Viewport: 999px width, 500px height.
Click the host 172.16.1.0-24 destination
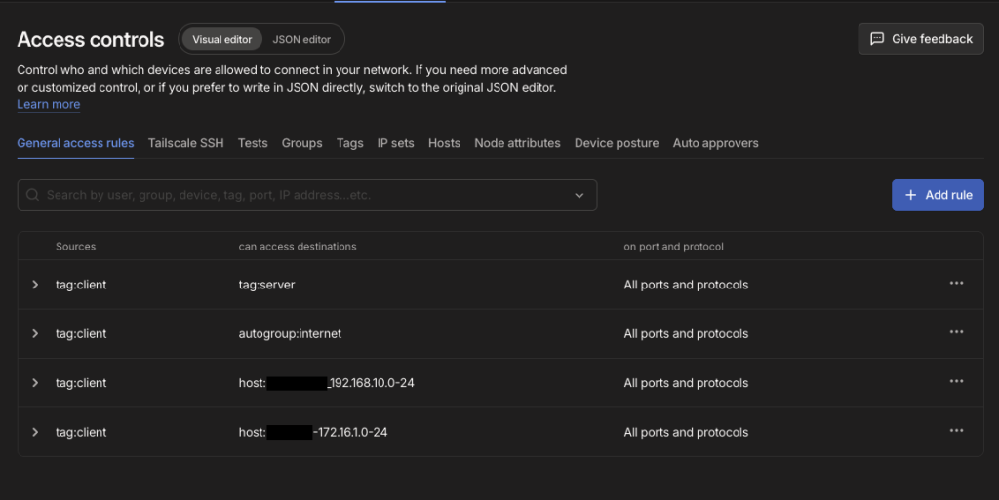coord(313,432)
